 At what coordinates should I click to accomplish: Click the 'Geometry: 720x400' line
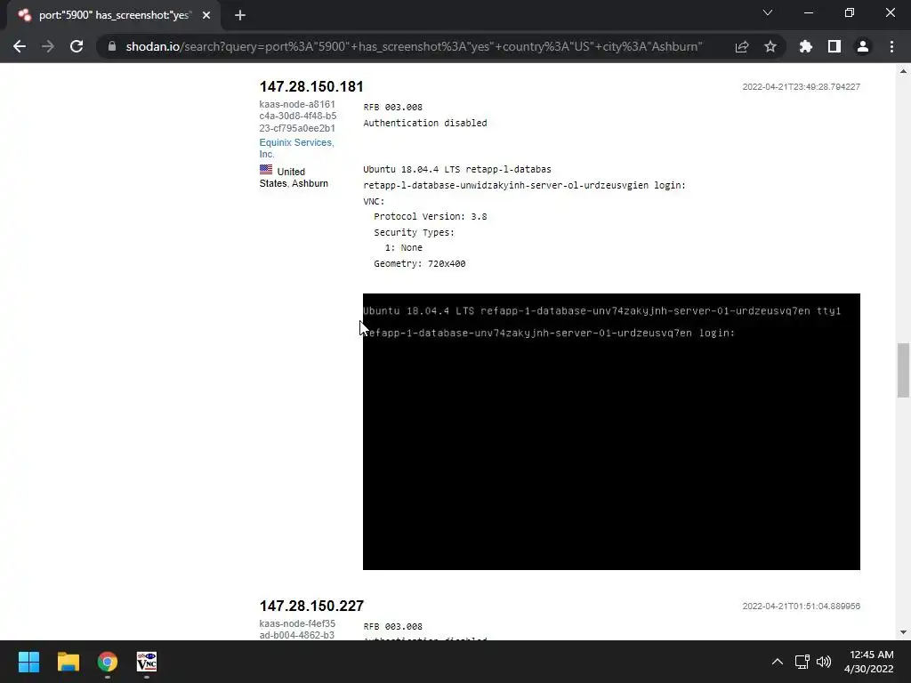click(x=420, y=263)
